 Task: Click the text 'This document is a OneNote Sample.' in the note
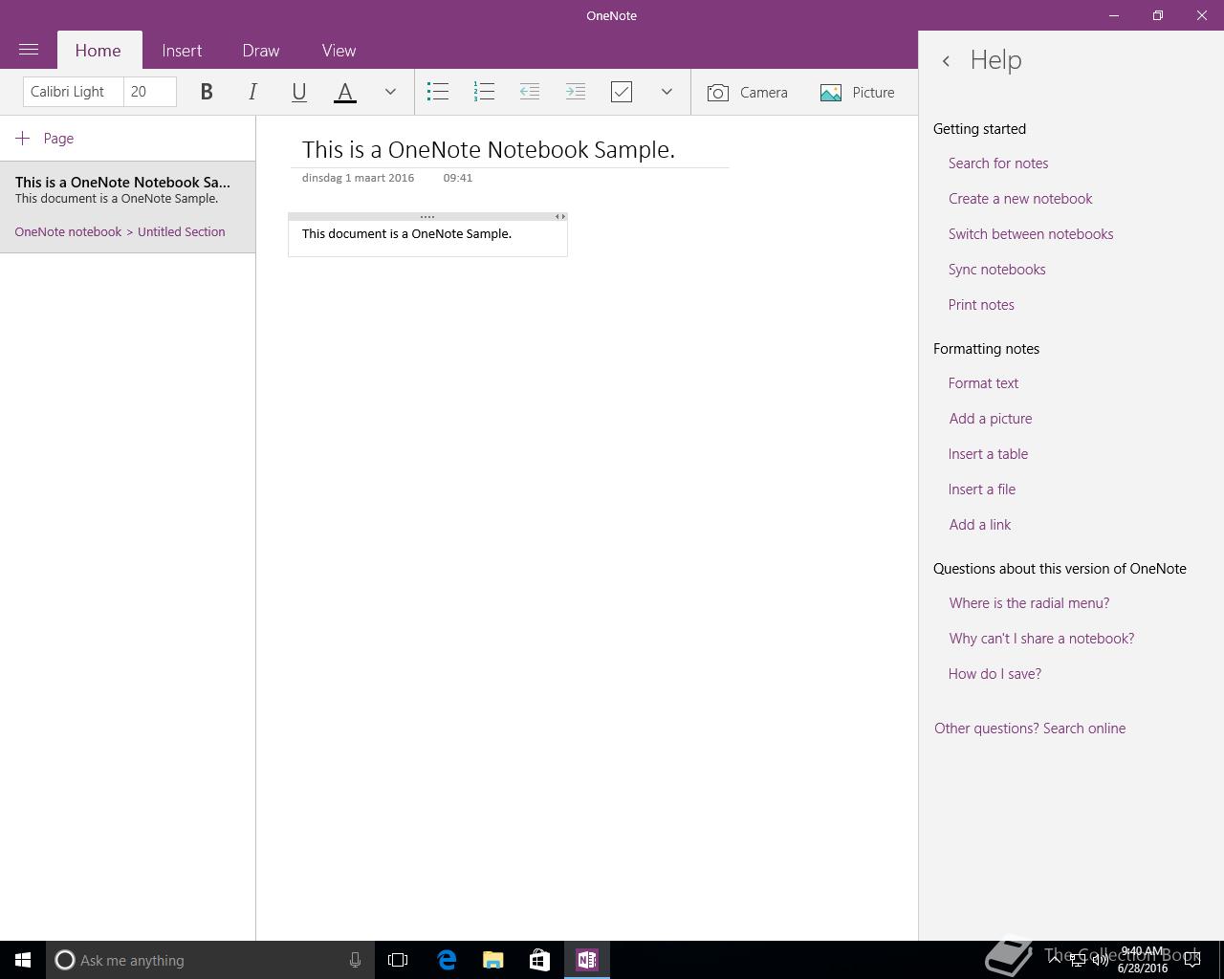click(406, 234)
